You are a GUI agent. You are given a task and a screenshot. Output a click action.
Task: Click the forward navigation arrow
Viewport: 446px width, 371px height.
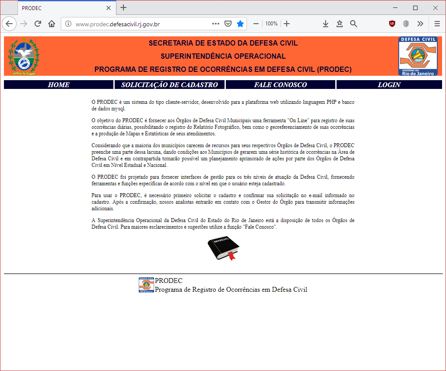click(x=24, y=24)
